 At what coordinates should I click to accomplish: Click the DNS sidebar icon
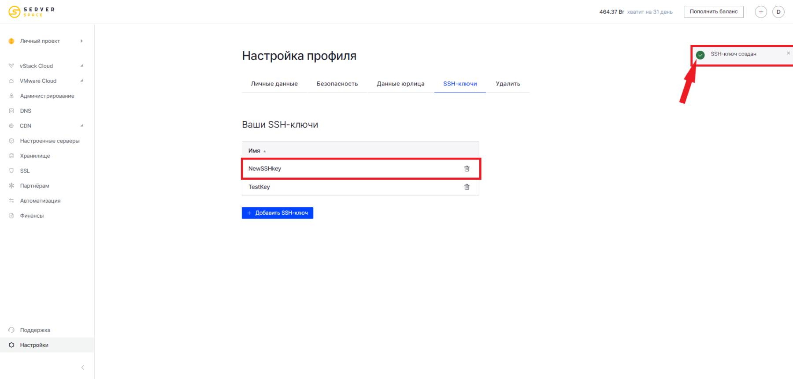(x=11, y=111)
